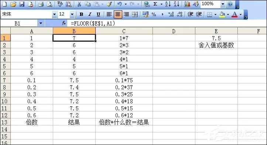Toggle Italic formatting
This screenshot has height=145, width=267.
point(90,14)
